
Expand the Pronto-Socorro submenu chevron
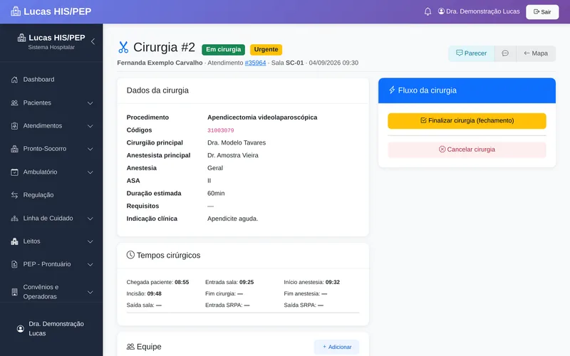(90, 149)
